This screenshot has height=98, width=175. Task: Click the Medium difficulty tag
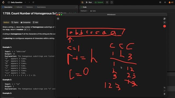click(6, 22)
